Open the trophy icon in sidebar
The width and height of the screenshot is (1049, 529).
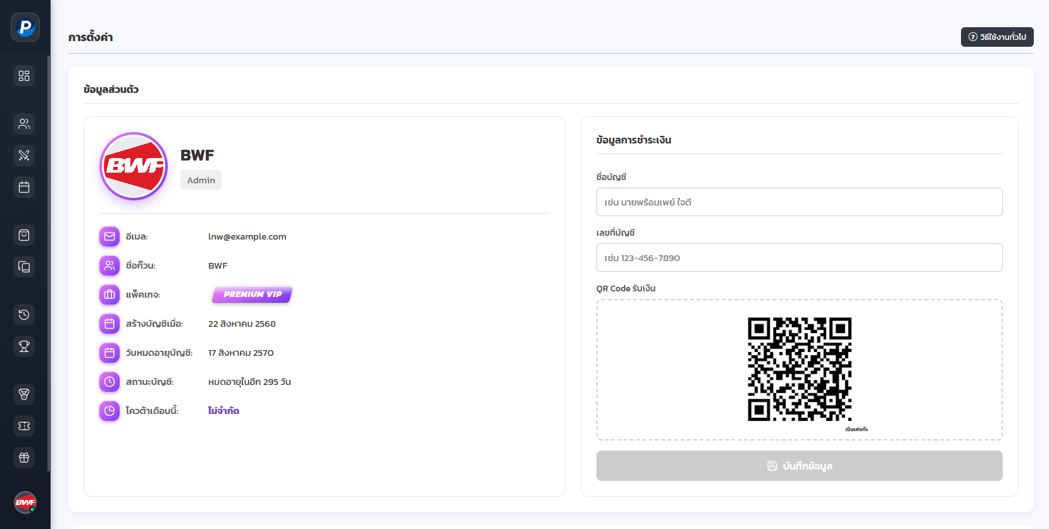24,346
